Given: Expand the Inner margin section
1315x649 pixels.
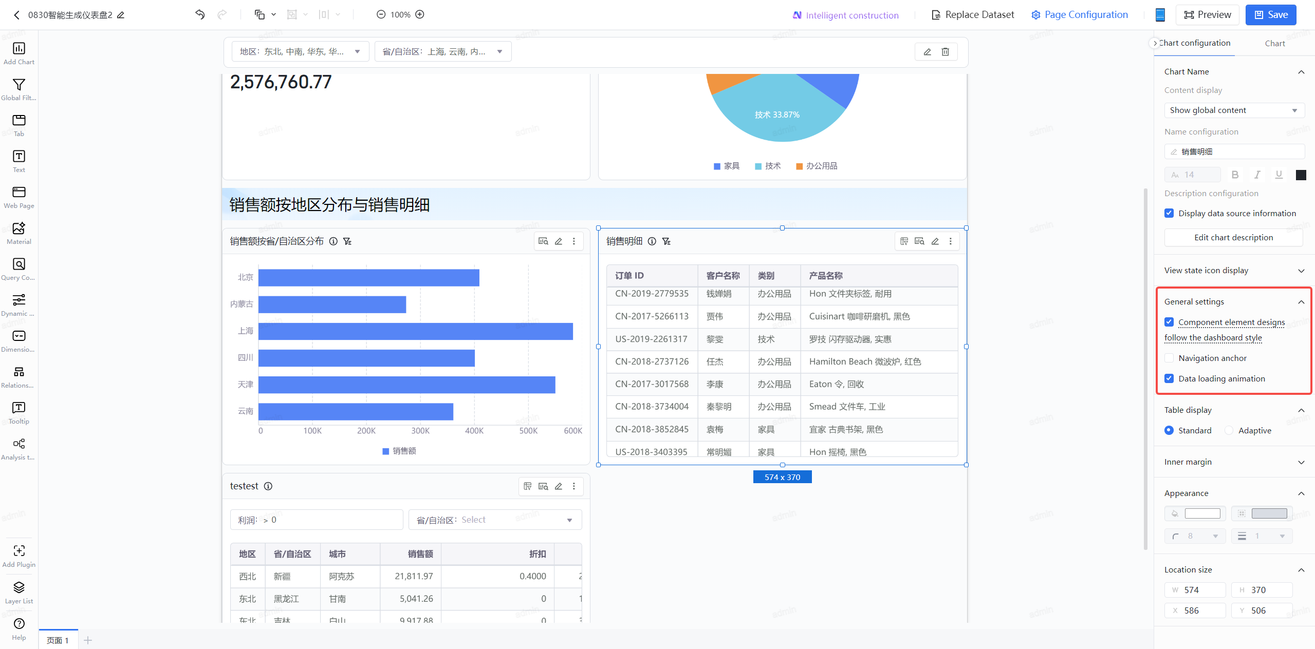Looking at the screenshot, I should click(x=1301, y=462).
